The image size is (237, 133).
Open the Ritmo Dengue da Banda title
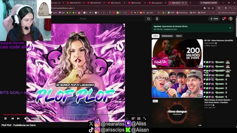coord(218,101)
